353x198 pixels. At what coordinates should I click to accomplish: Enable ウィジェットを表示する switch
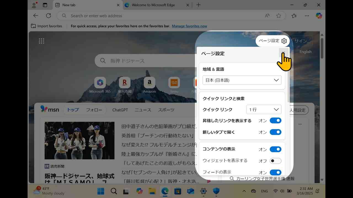click(x=276, y=161)
